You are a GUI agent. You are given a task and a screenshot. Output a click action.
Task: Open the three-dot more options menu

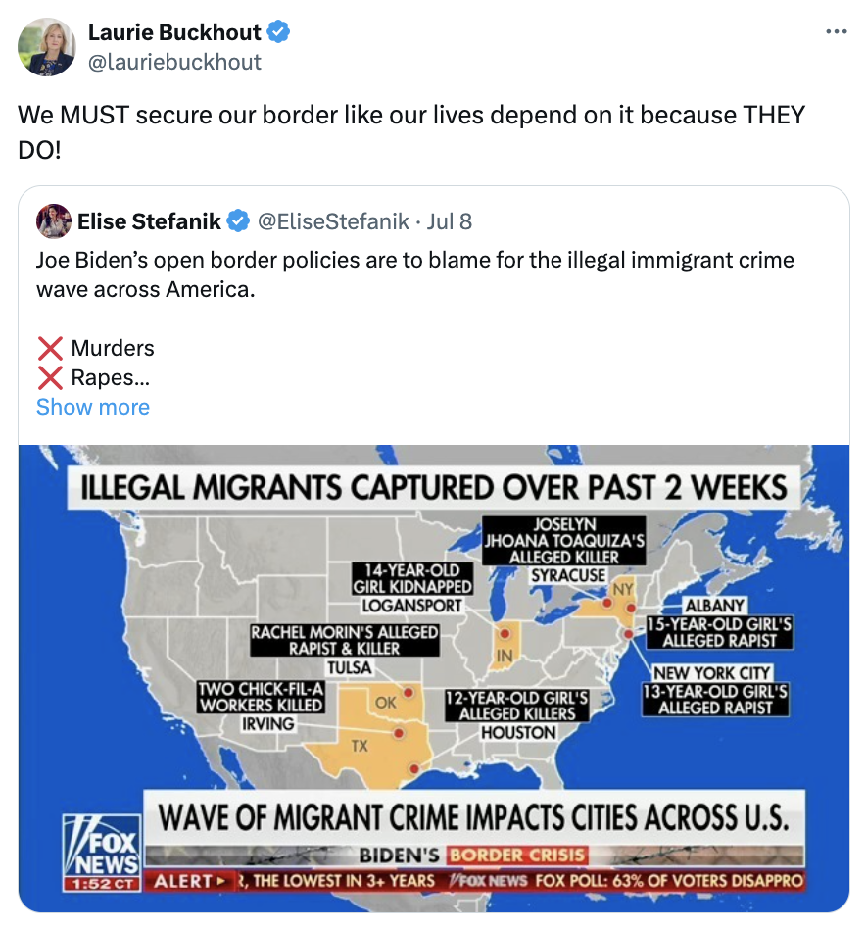(x=836, y=32)
